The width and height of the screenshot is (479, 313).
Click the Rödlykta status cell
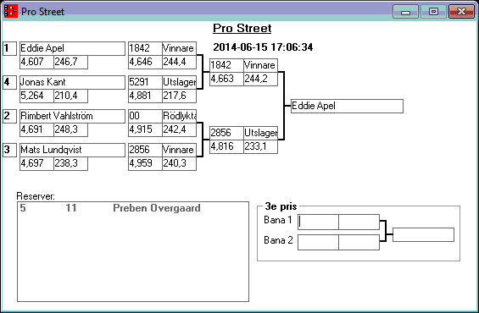180,116
